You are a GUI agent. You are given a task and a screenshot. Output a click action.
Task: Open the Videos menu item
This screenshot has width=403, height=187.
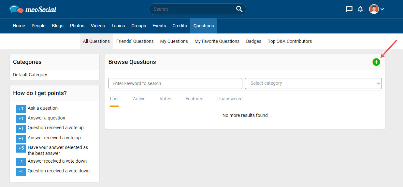(x=98, y=26)
